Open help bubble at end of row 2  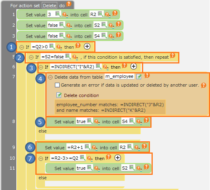point(119,24)
